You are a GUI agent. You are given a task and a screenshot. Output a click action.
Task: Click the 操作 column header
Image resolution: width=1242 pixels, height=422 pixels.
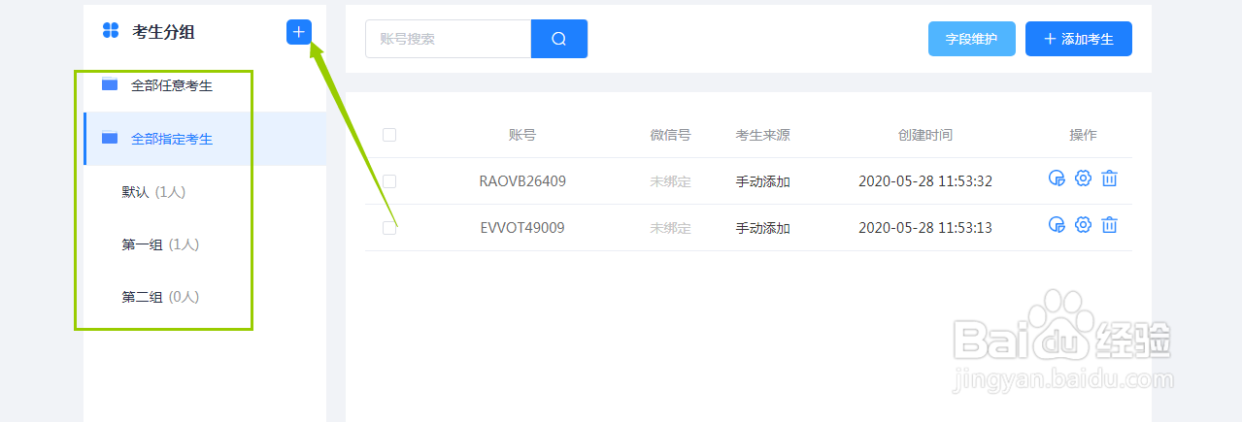coord(1084,135)
